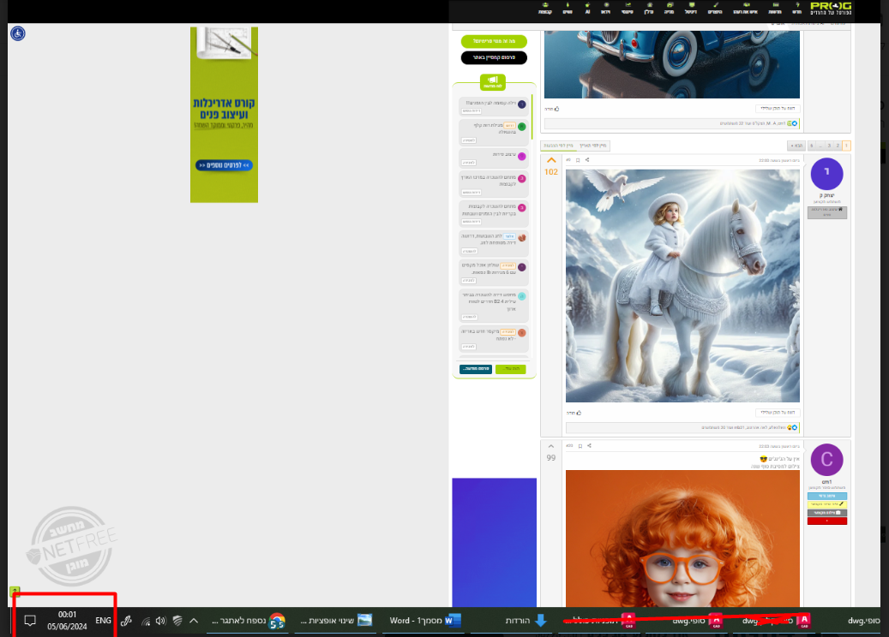The height and width of the screenshot is (637, 889).
Task: Upvote the post with 102 votes
Action: point(551,161)
